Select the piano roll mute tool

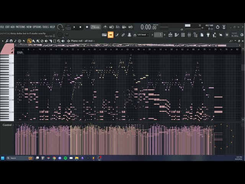pos(46,41)
